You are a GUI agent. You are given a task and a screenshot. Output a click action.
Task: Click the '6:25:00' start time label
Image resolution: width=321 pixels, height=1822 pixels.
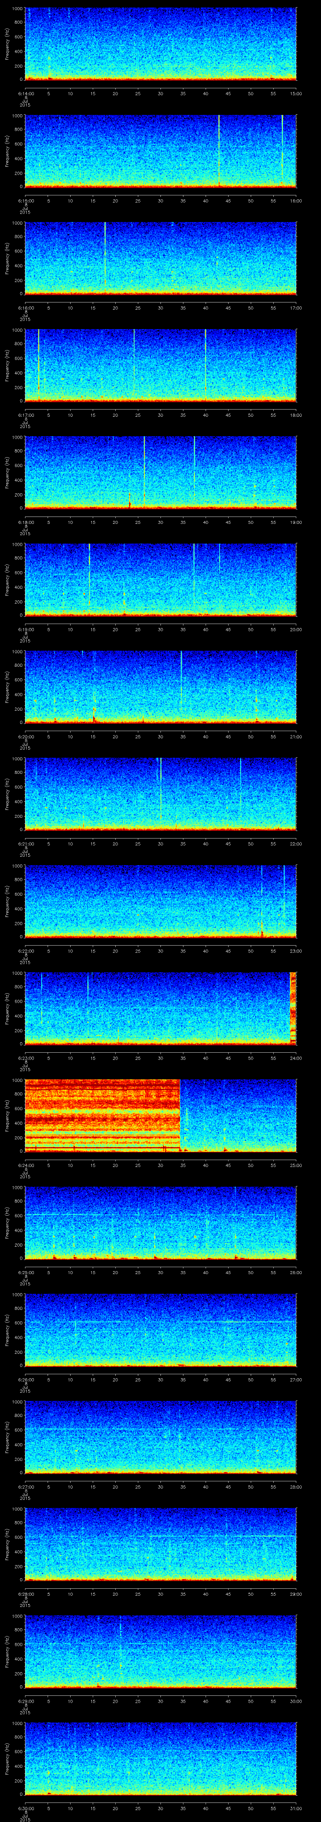[x=26, y=1272]
